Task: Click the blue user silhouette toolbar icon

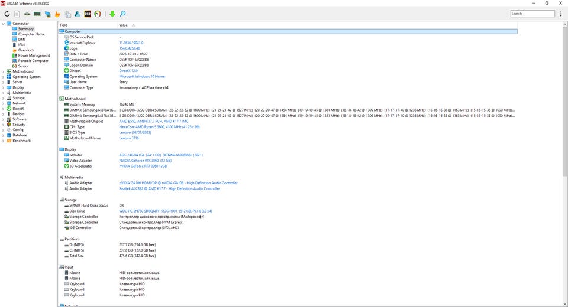Action: pyautogui.click(x=78, y=14)
